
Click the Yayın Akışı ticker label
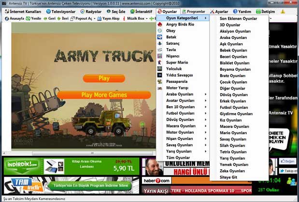[156, 191]
